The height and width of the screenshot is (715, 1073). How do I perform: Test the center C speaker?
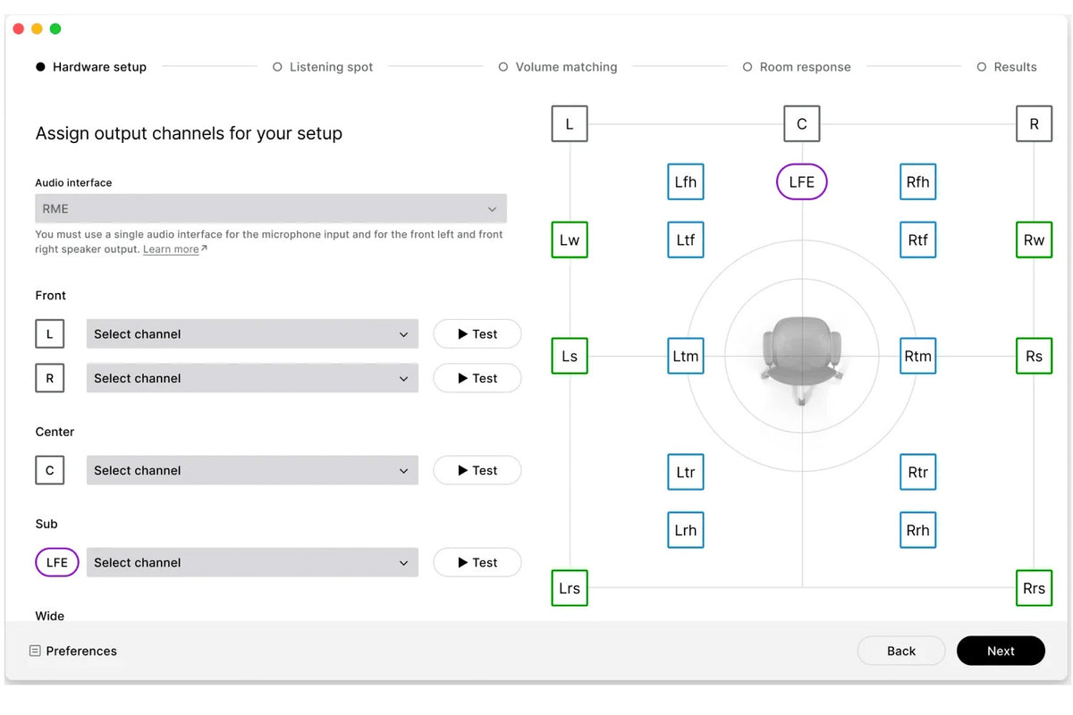(477, 471)
